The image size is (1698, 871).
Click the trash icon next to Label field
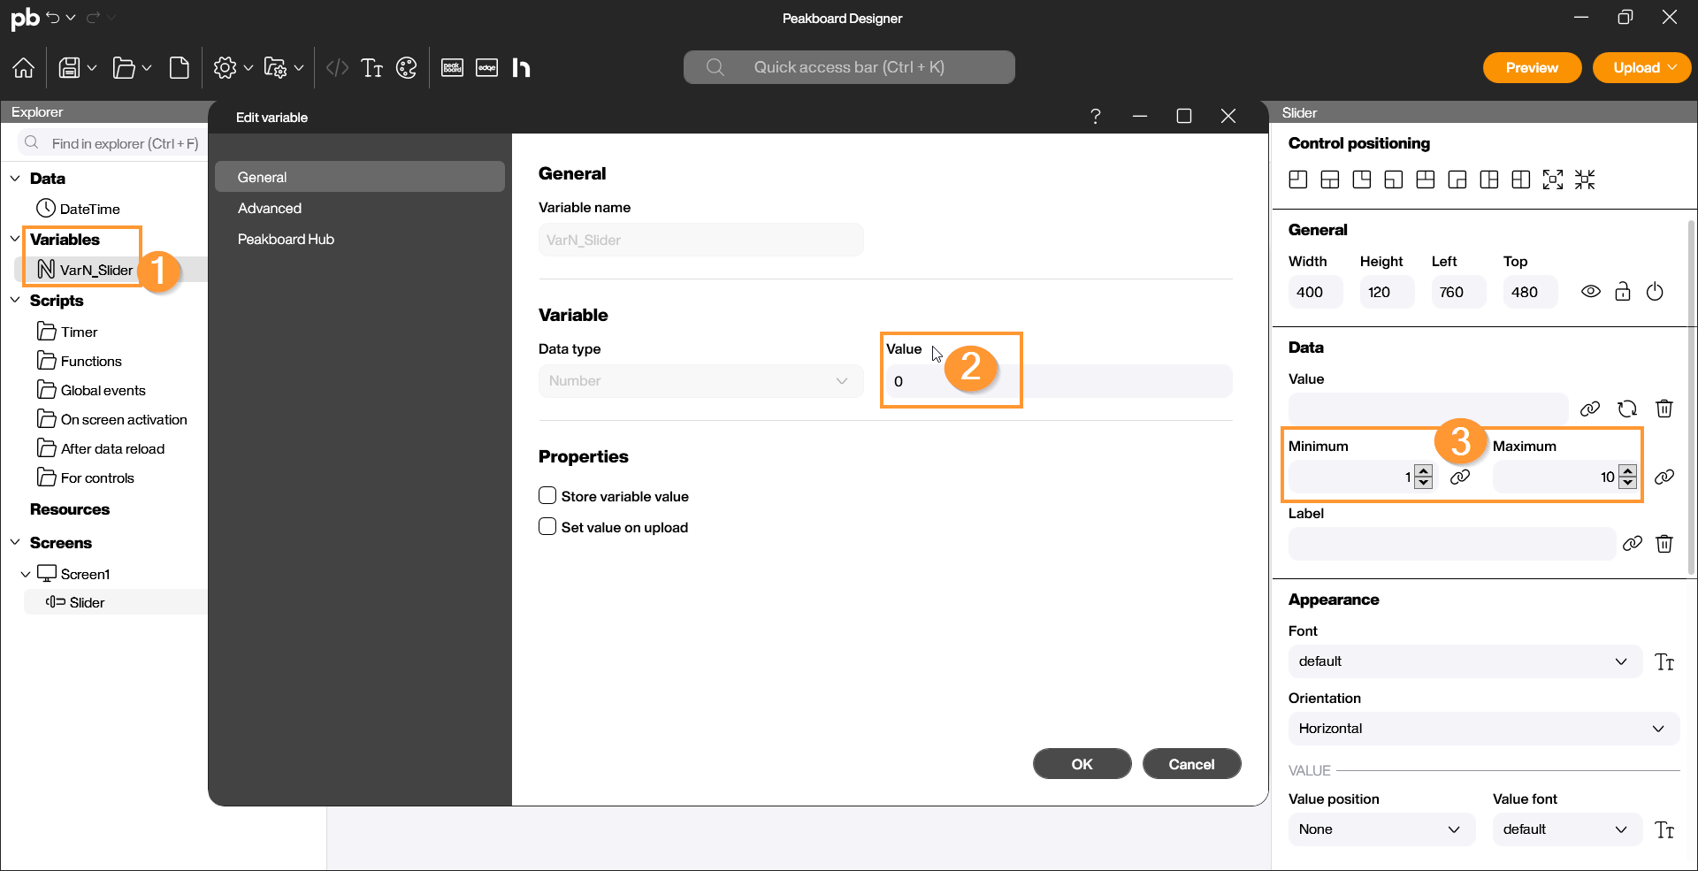[x=1664, y=544]
